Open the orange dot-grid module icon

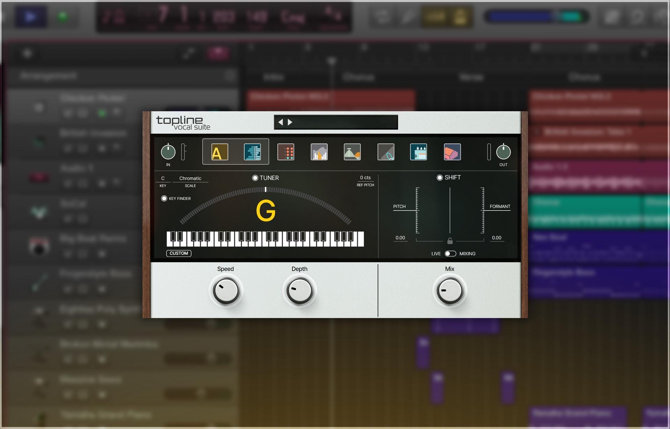[286, 152]
